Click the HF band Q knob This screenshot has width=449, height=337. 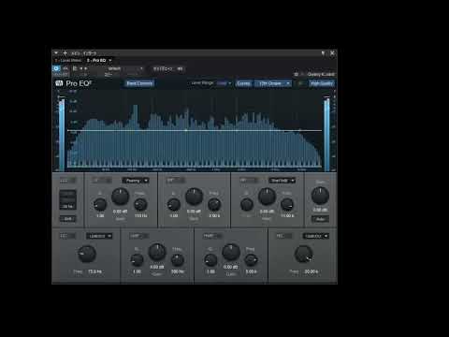tap(247, 205)
